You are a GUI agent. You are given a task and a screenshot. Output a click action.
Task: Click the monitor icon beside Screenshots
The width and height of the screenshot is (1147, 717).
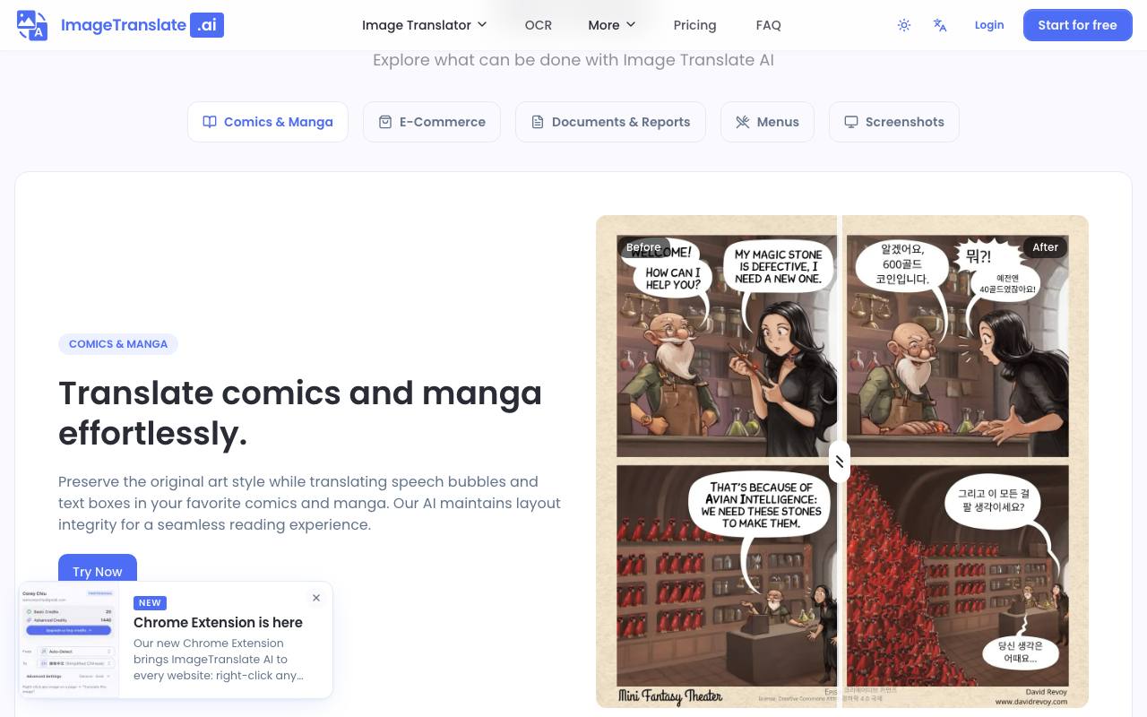[851, 122]
